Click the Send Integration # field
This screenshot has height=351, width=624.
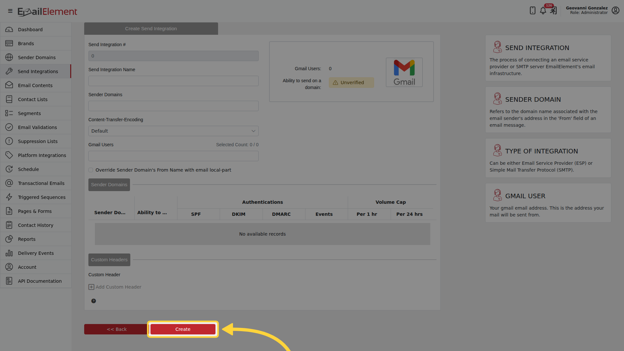pos(174,56)
